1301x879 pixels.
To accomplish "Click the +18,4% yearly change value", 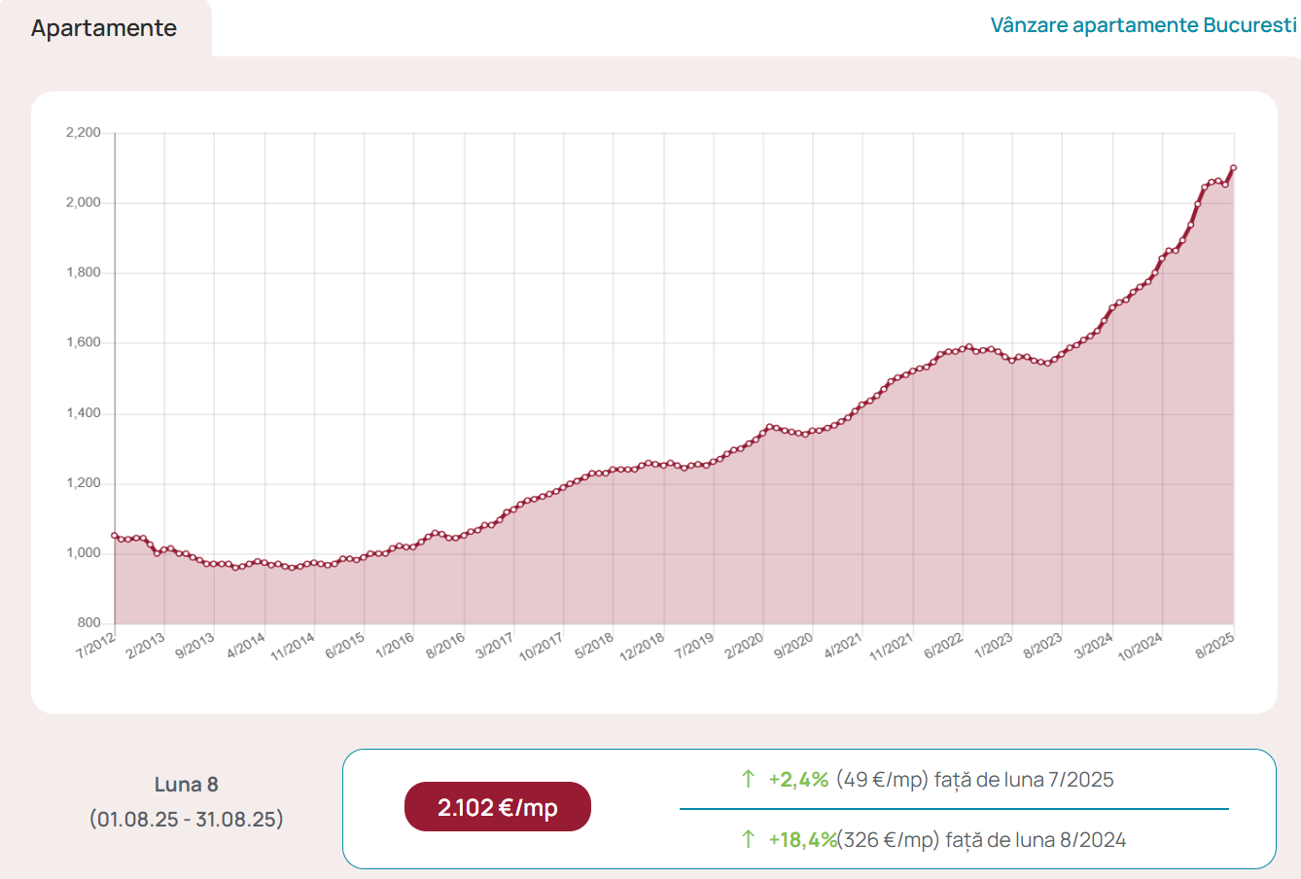I will tap(802, 840).
